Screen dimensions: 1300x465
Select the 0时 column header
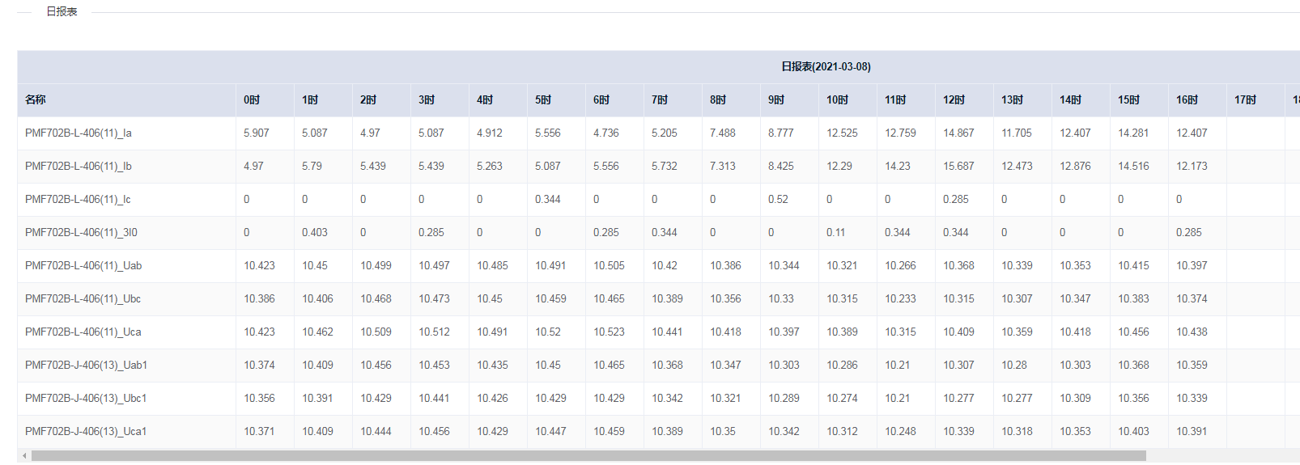pos(252,100)
